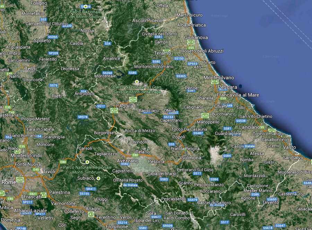Click the Sulmona town label
The width and height of the screenshot is (312, 230).
pos(191,158)
